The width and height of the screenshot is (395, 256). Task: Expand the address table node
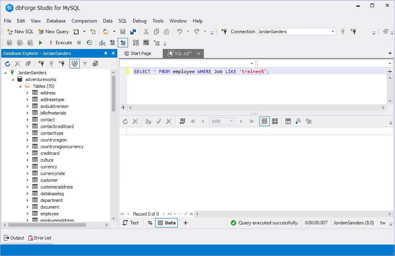point(28,93)
